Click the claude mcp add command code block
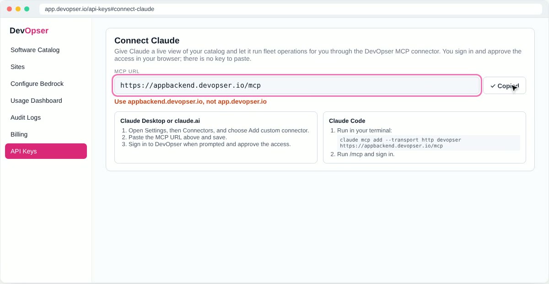The height and width of the screenshot is (284, 549). tap(429, 143)
